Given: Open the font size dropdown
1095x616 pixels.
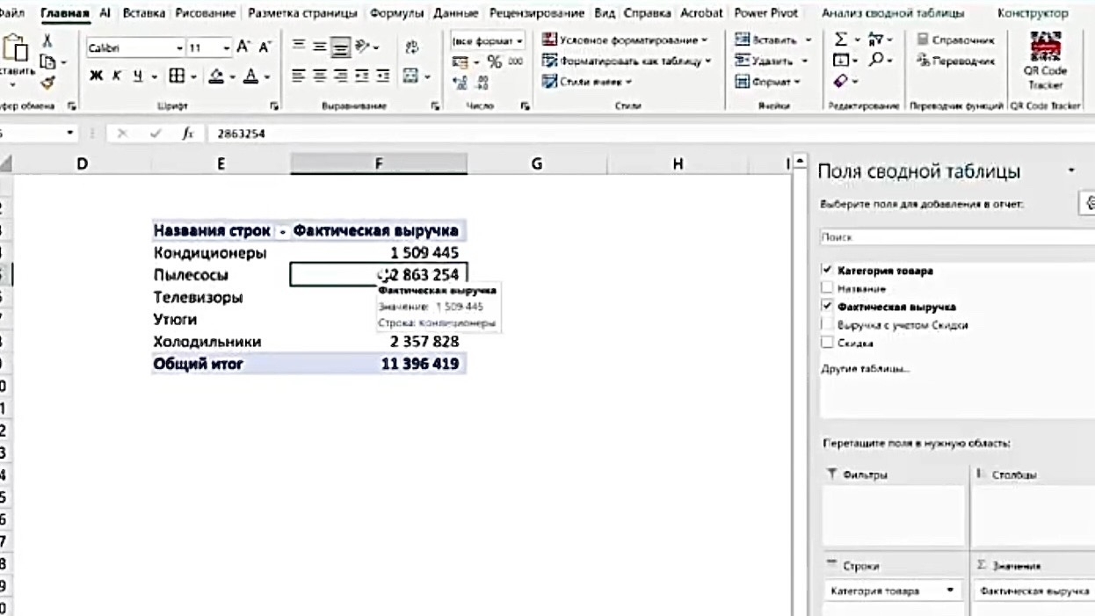Looking at the screenshot, I should [x=226, y=48].
